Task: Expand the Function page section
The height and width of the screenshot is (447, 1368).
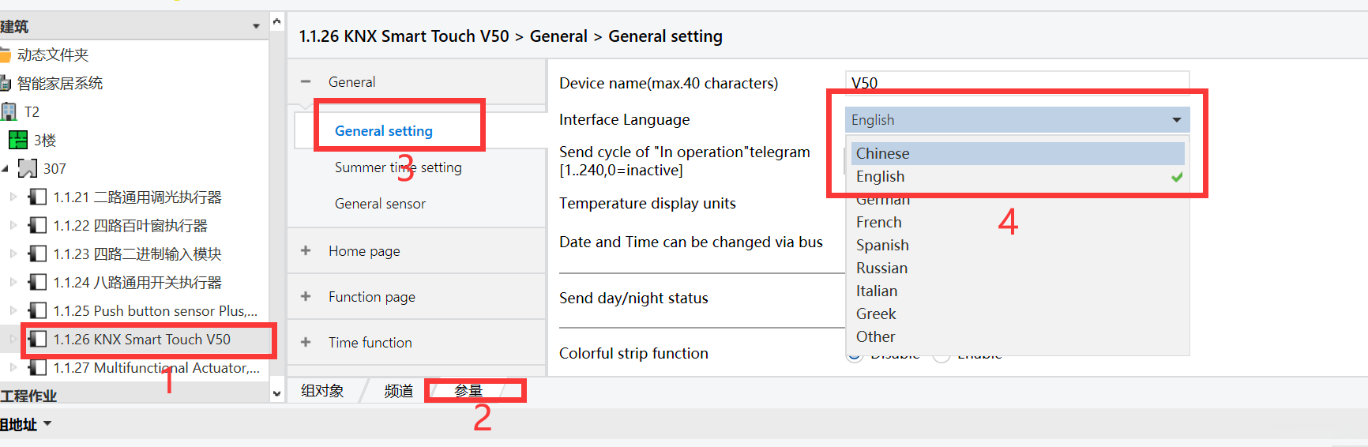Action: coord(306,297)
